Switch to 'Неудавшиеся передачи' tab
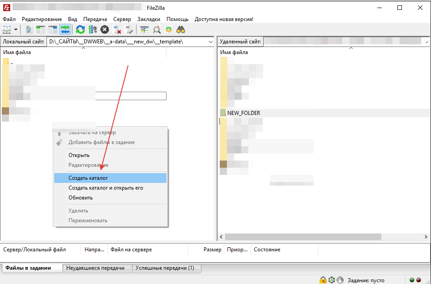 (95, 268)
